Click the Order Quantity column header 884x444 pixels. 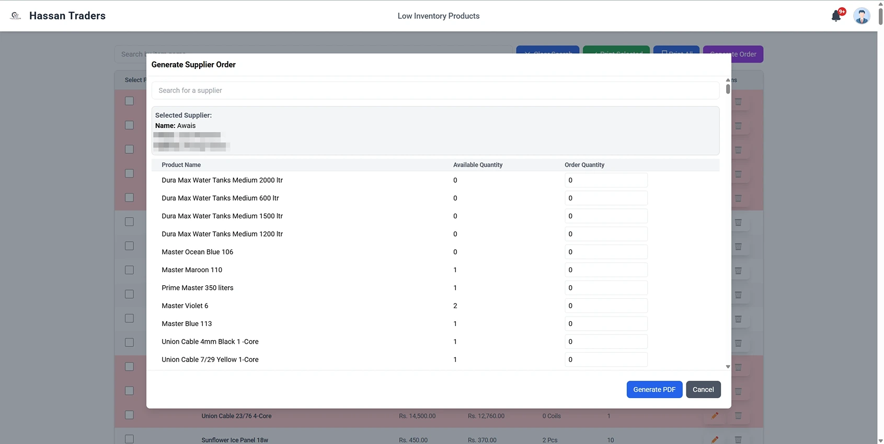coord(584,165)
